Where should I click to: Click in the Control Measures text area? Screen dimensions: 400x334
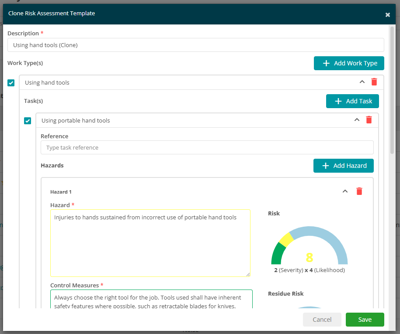151,299
